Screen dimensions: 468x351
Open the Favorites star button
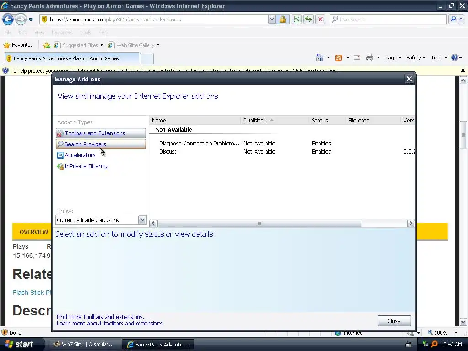click(x=18, y=45)
